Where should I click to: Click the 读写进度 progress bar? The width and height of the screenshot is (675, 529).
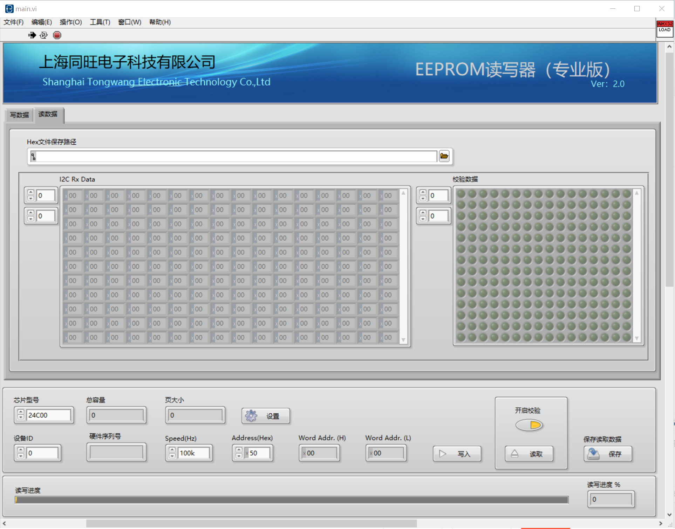[x=292, y=500]
